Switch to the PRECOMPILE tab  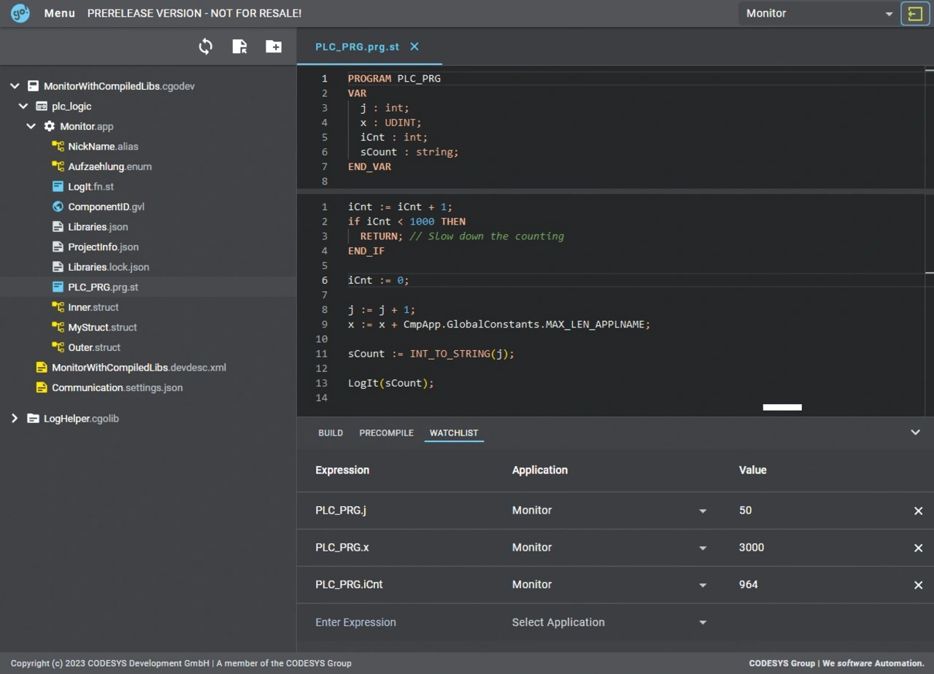[386, 433]
